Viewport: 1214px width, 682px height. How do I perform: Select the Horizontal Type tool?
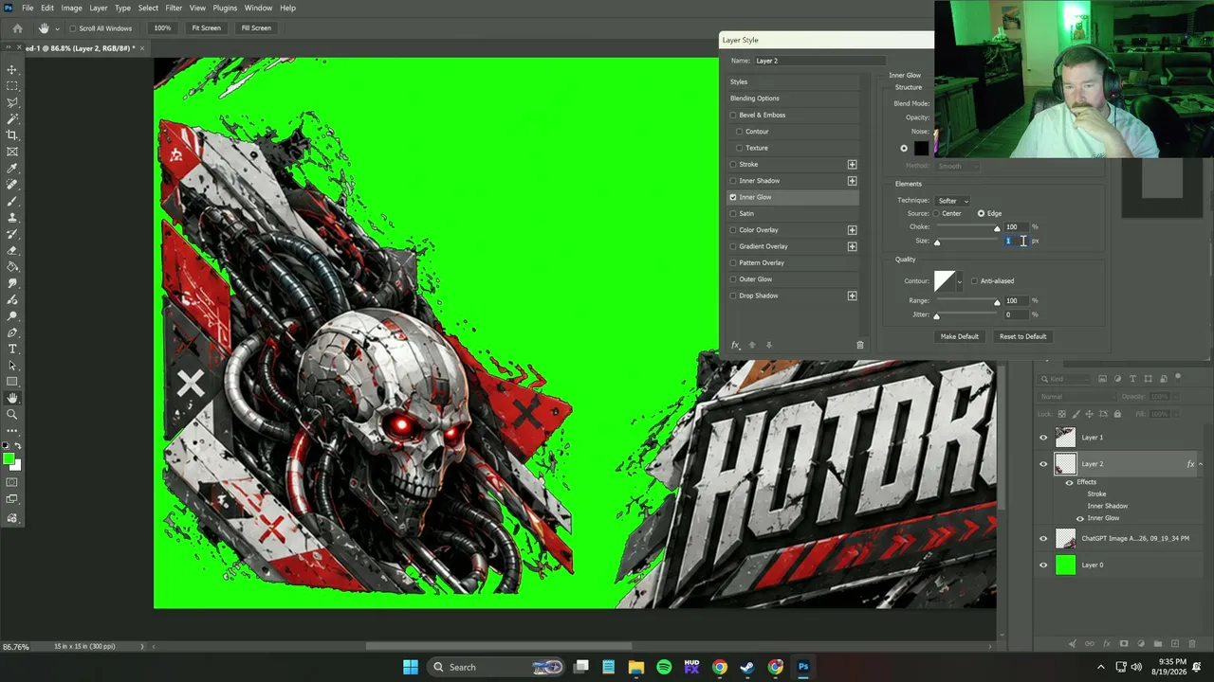[12, 349]
